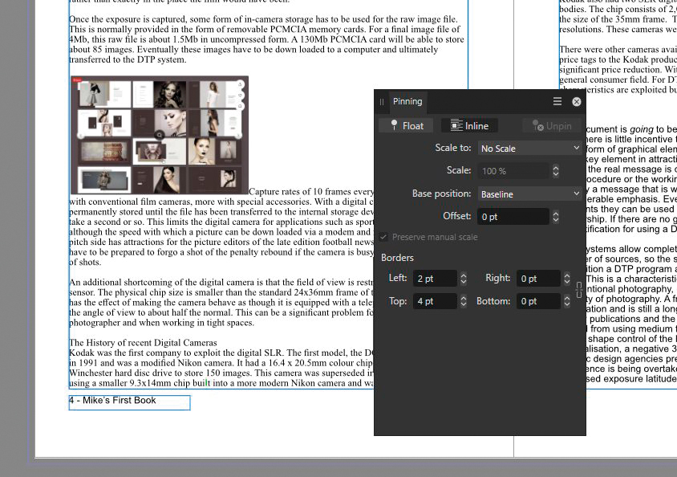
Task: Click the Float pinning button
Action: point(407,126)
